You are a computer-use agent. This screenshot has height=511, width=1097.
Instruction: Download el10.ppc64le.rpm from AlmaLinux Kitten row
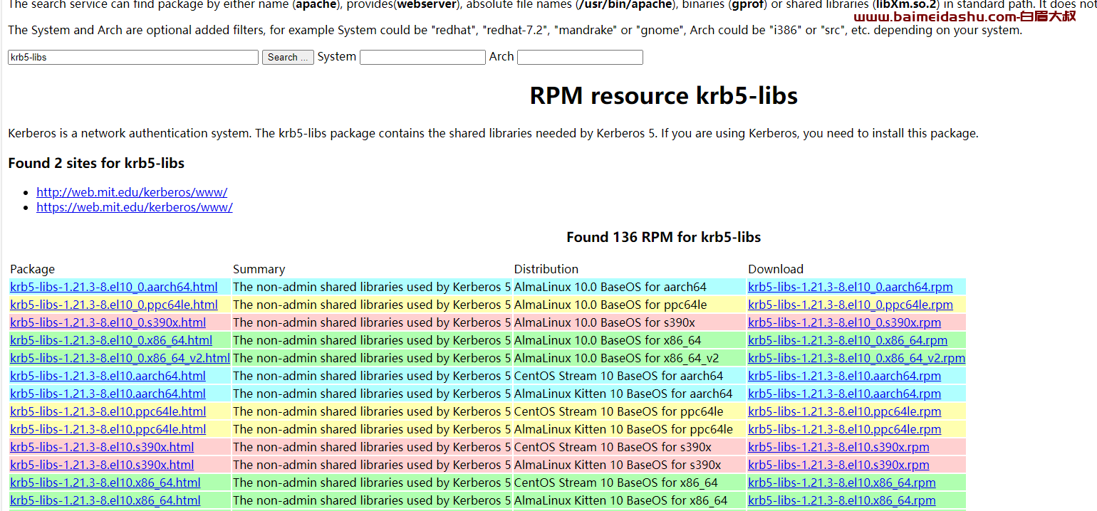coord(844,429)
